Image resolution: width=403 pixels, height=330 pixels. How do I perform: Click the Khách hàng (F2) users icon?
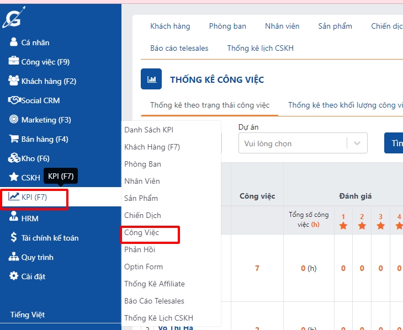click(x=14, y=81)
